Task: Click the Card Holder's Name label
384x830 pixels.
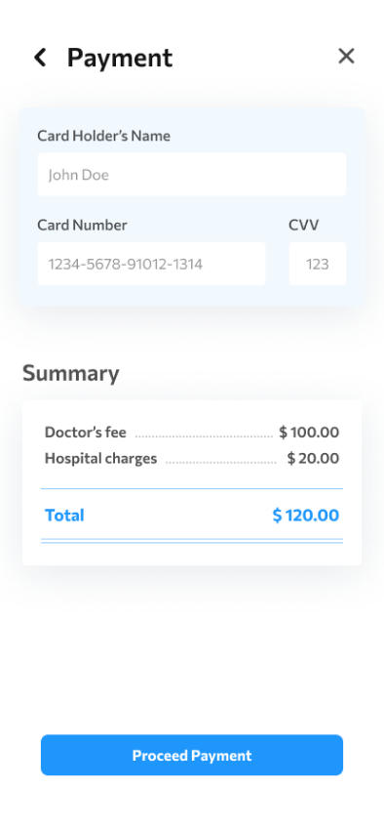Action: coord(103,136)
